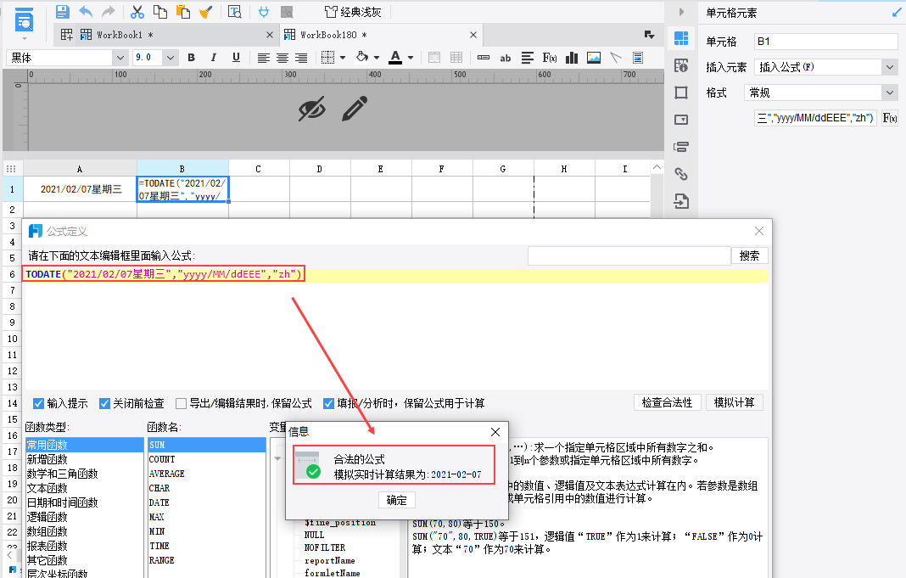Click the Redo arrow icon
The width and height of the screenshot is (906, 578).
point(108,12)
